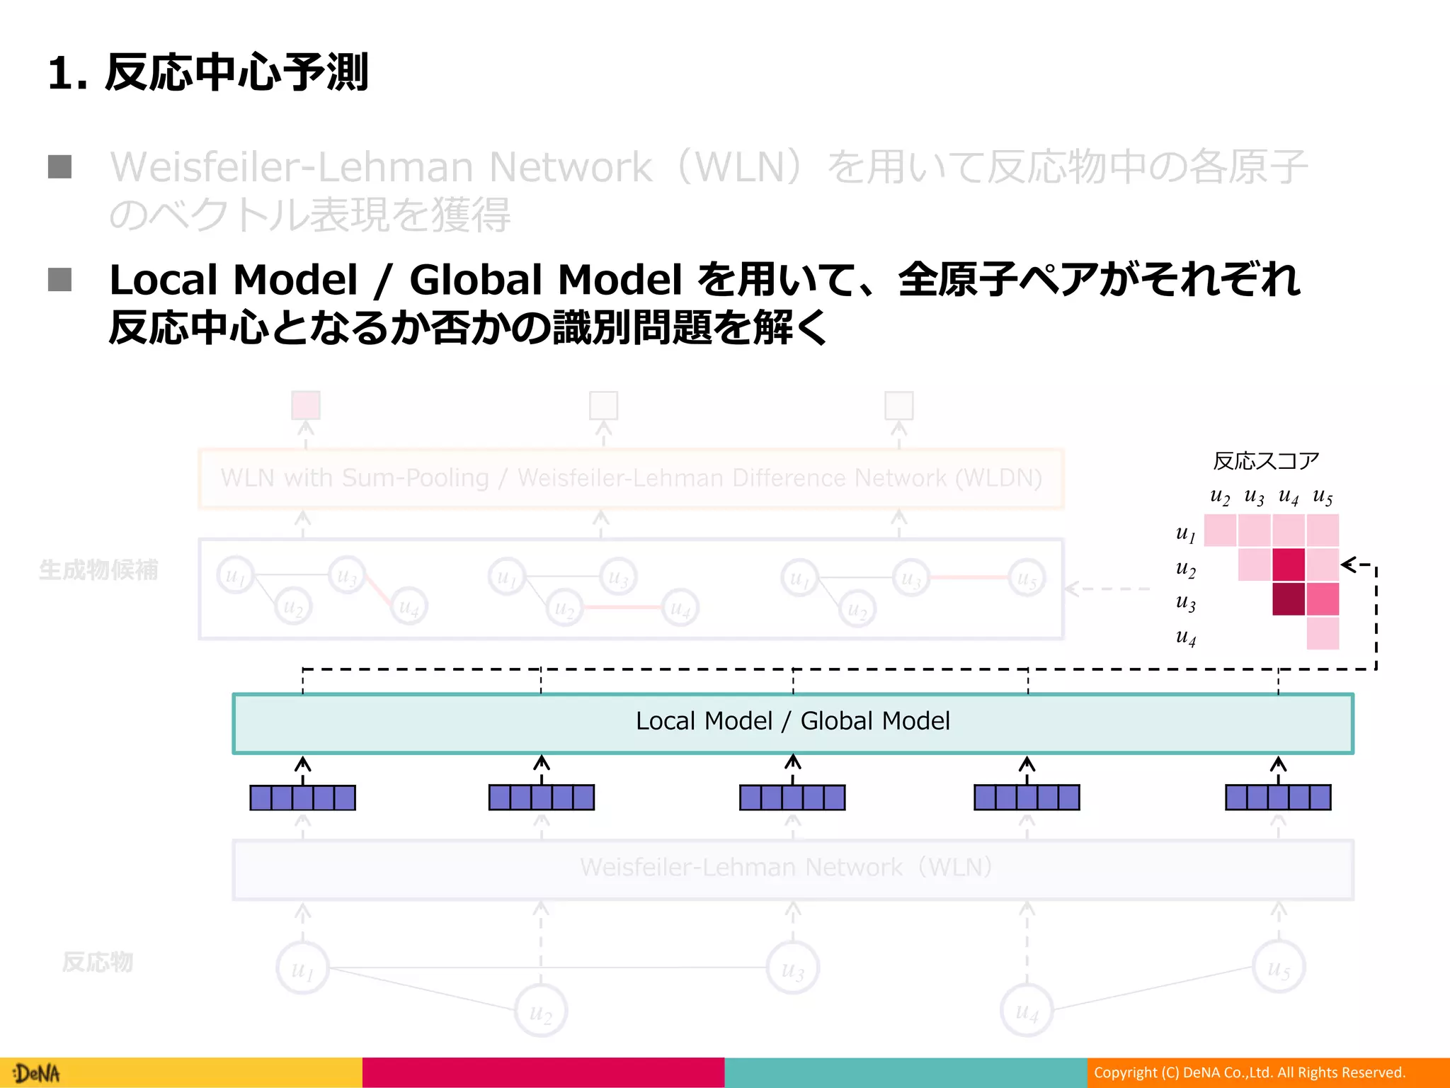This screenshot has height=1088, width=1450.
Task: Click the faded pink output square at top
Action: click(306, 405)
